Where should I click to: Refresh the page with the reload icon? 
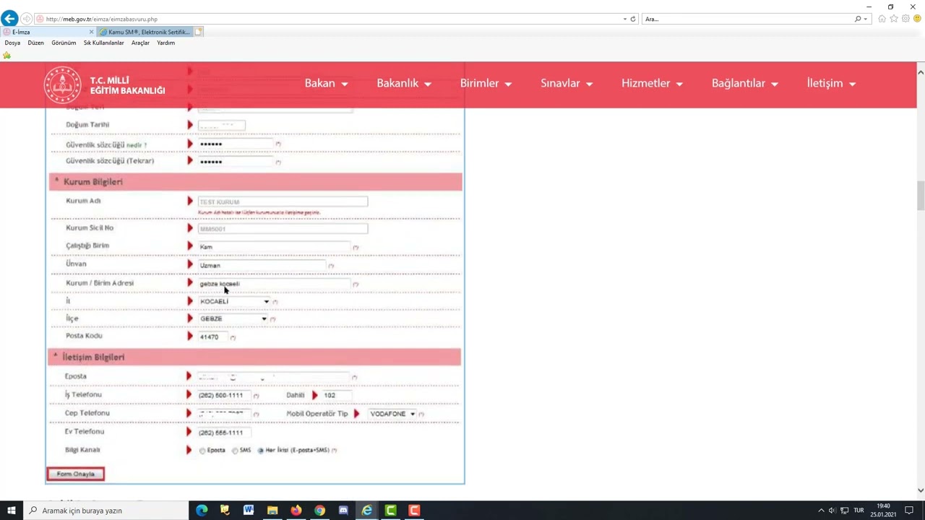[633, 19]
